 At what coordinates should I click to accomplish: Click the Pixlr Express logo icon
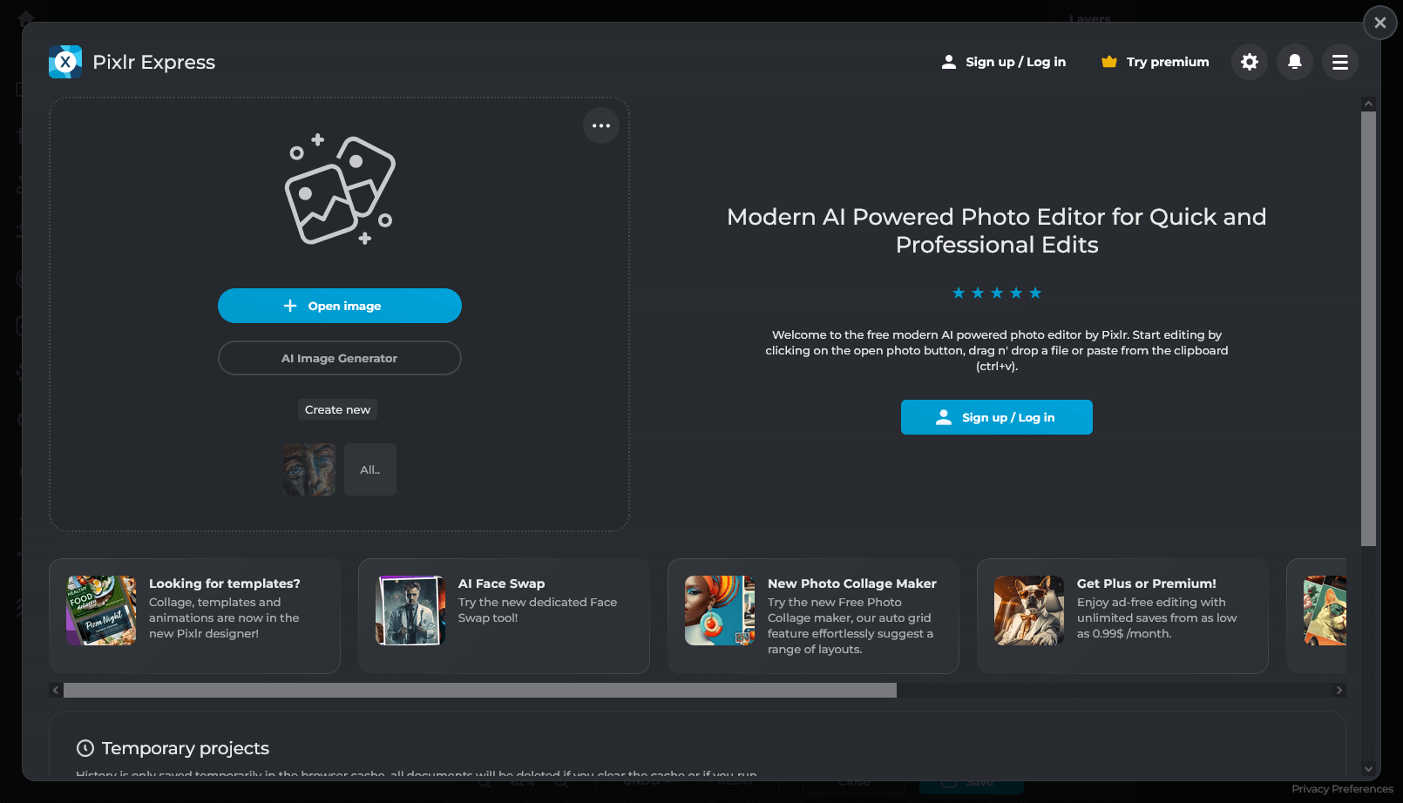point(65,62)
